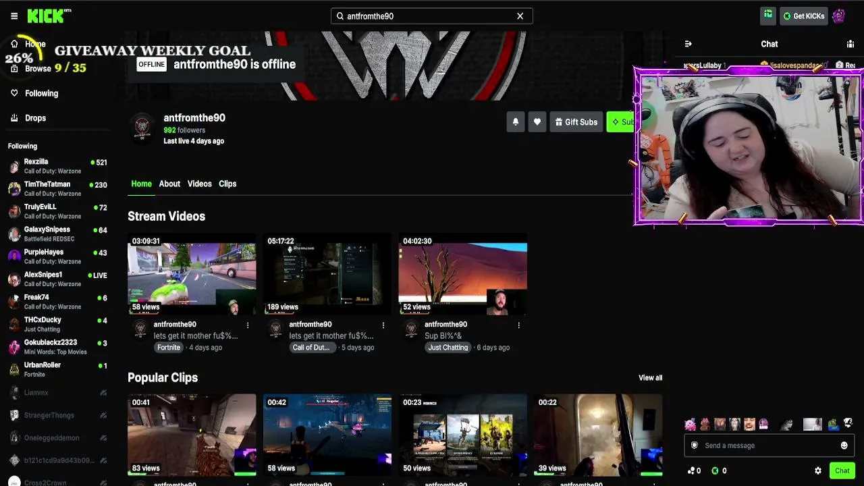Open chat settings gear

point(818,471)
